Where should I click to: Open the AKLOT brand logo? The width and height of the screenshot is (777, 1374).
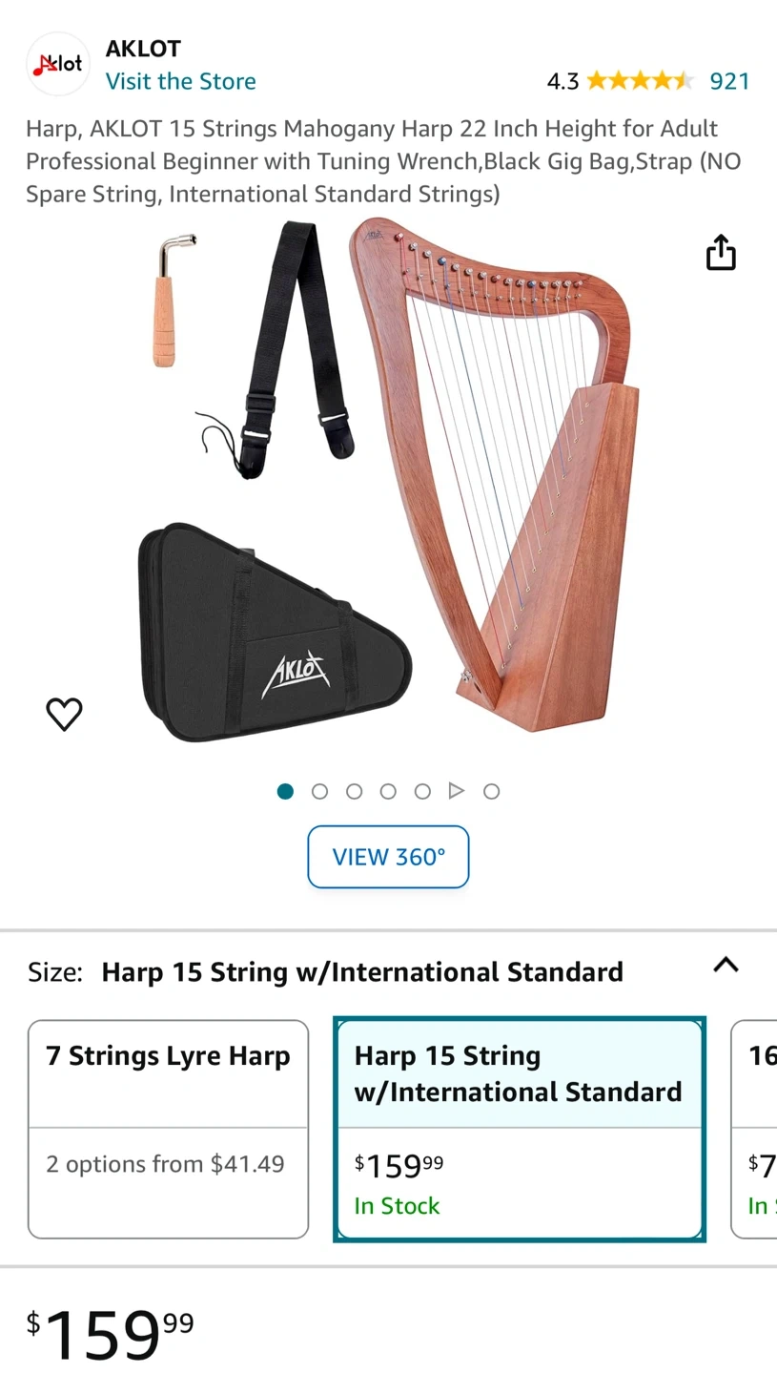pos(57,64)
